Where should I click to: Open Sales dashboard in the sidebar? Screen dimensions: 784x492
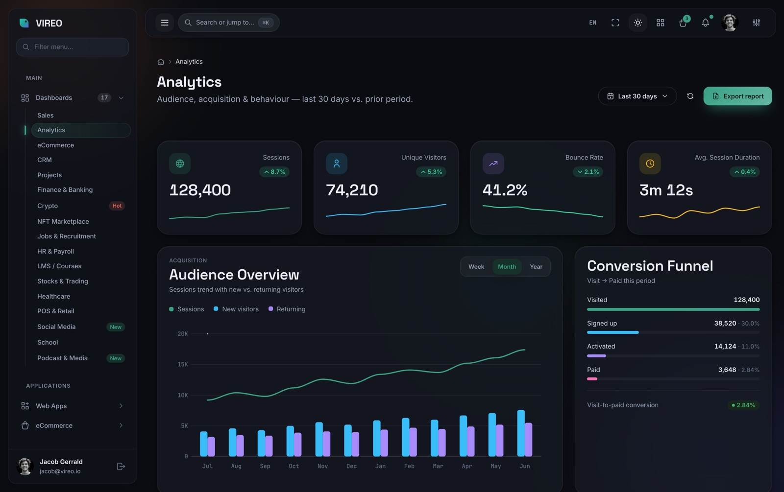tap(81, 116)
